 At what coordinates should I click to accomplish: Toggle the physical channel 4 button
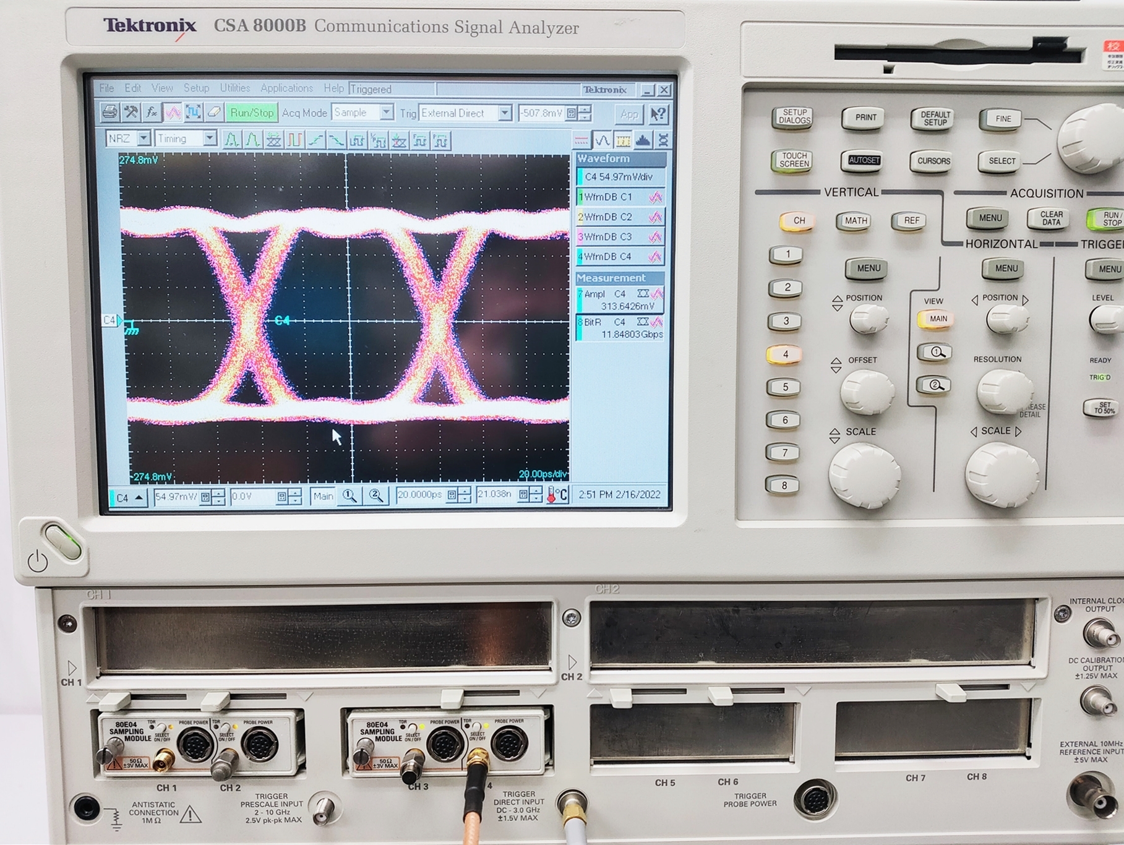coord(784,354)
